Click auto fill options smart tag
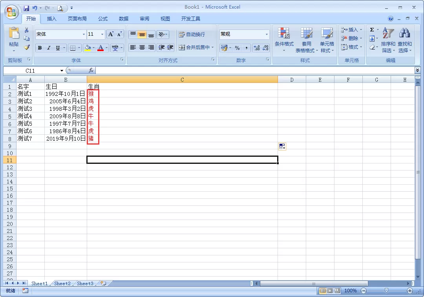 point(282,147)
